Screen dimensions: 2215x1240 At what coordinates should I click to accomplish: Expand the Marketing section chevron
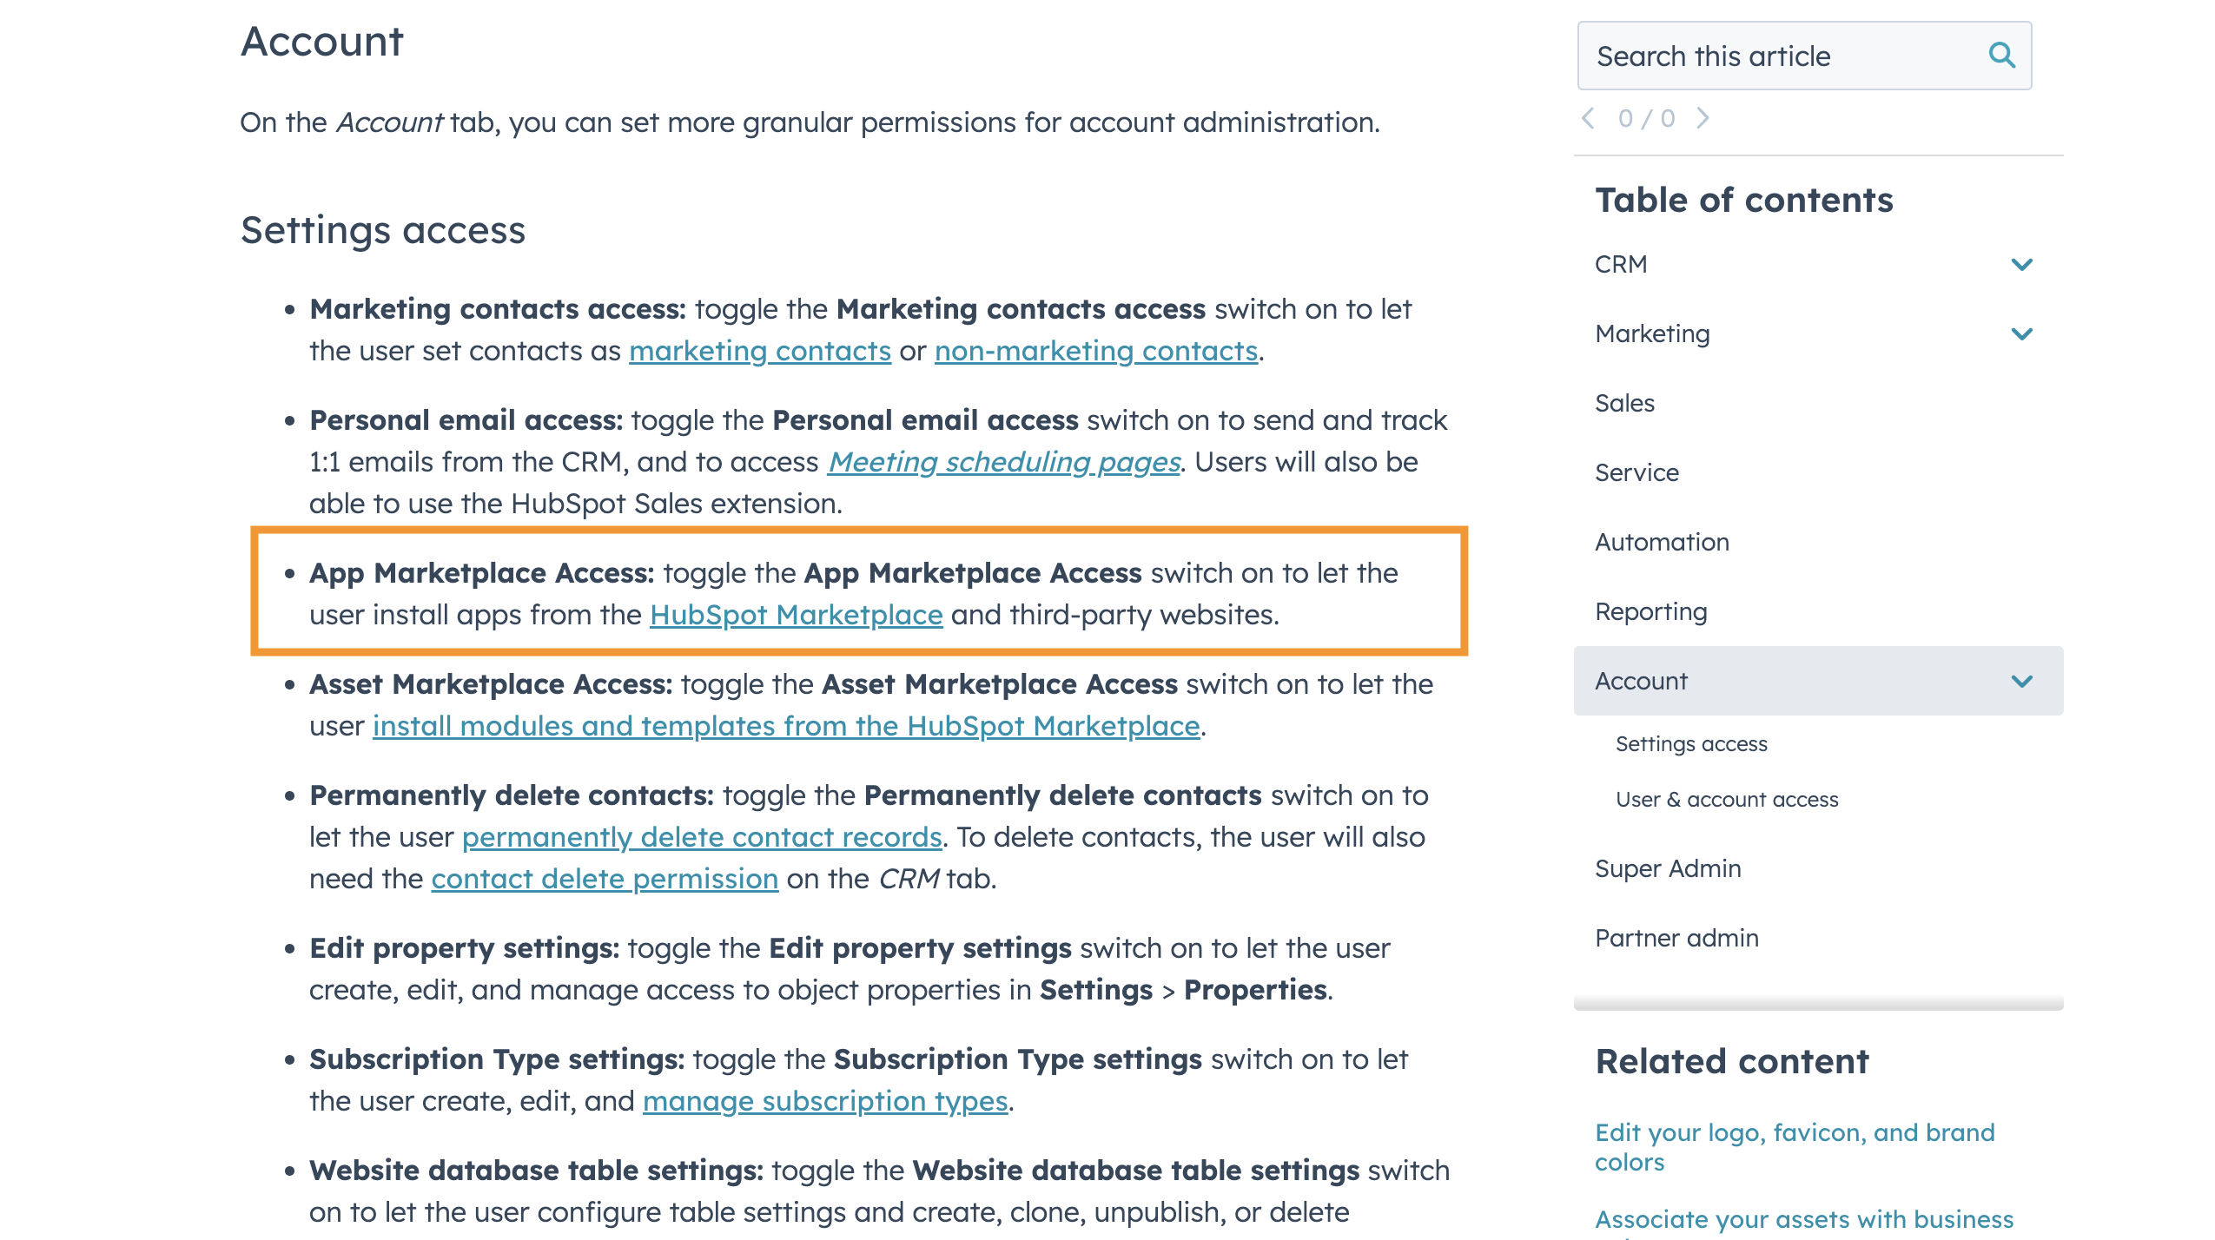[2021, 333]
